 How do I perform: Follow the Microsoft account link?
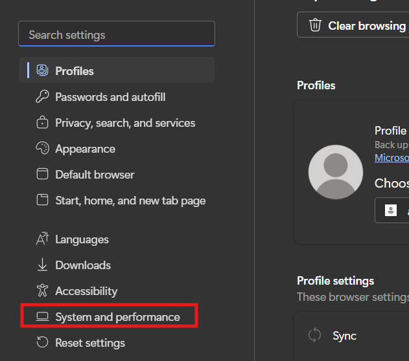tap(391, 158)
